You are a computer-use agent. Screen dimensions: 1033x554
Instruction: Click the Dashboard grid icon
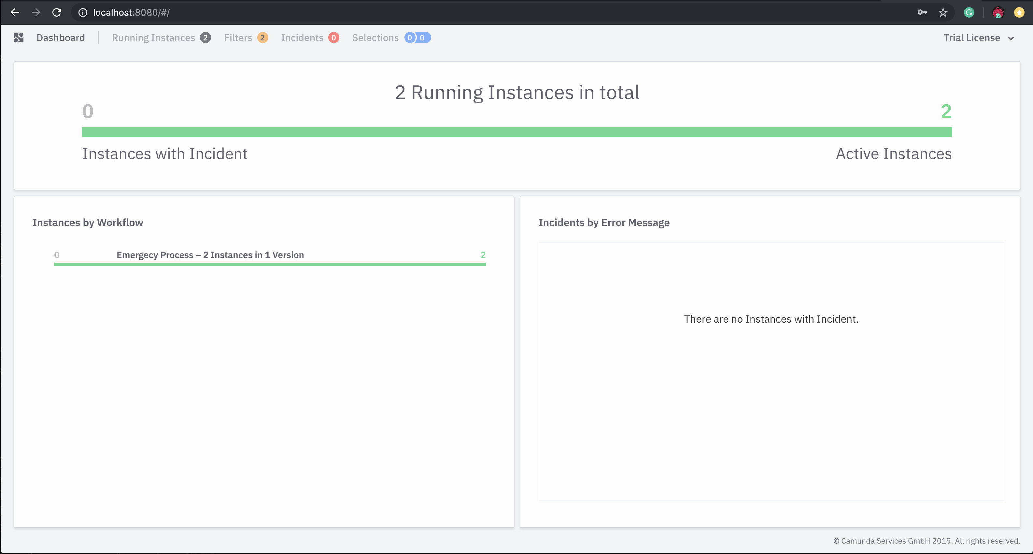pos(19,37)
